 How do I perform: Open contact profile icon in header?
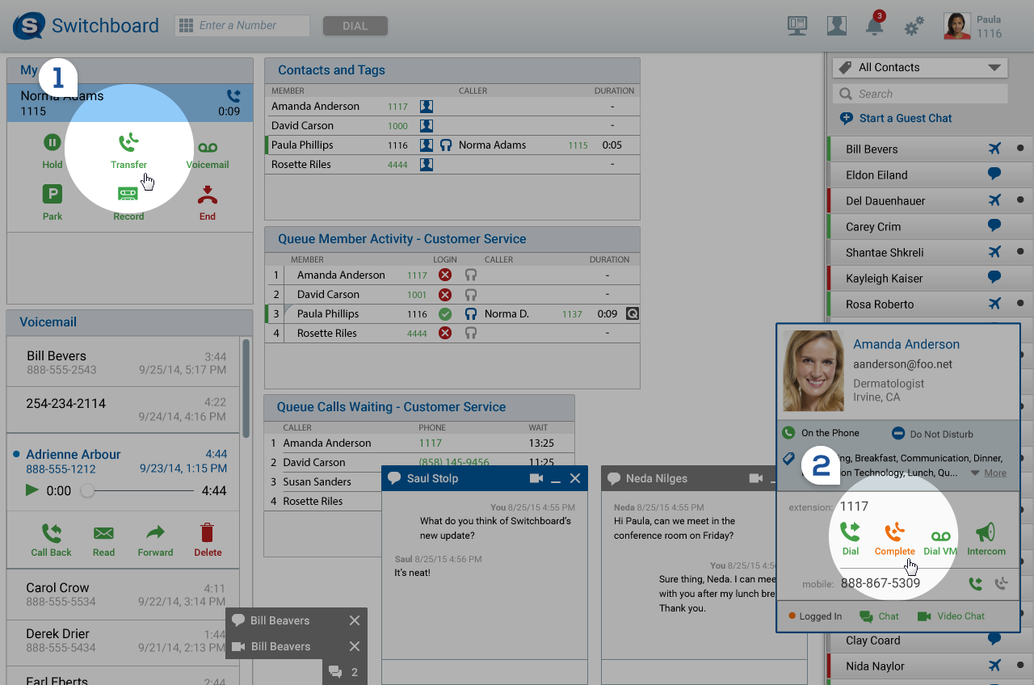click(x=836, y=26)
